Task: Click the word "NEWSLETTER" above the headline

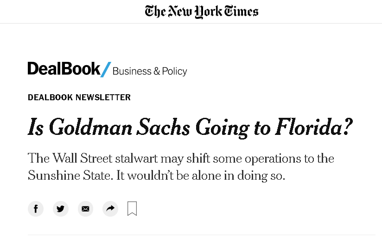Action: pyautogui.click(x=103, y=97)
